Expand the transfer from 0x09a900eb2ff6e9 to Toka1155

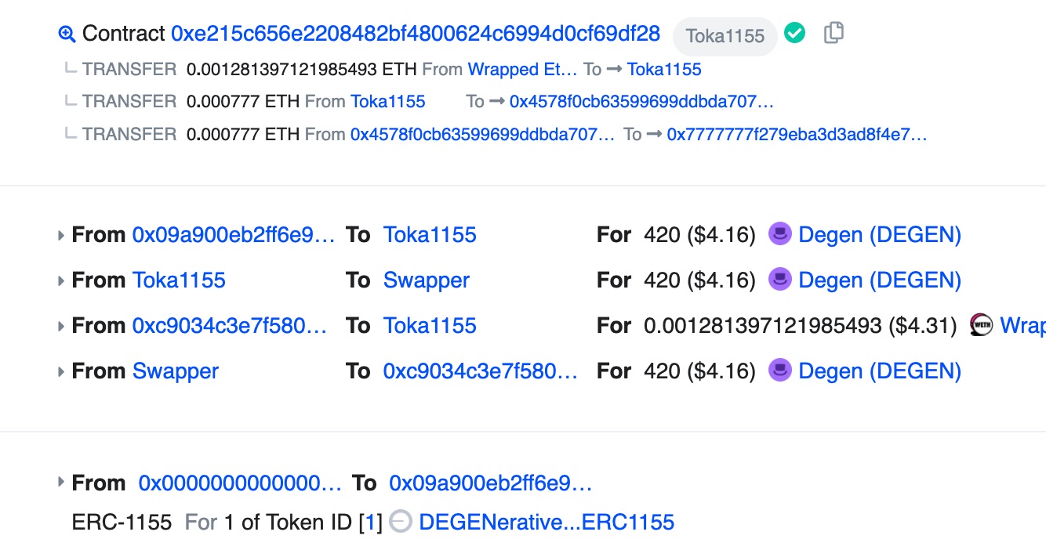pos(61,235)
